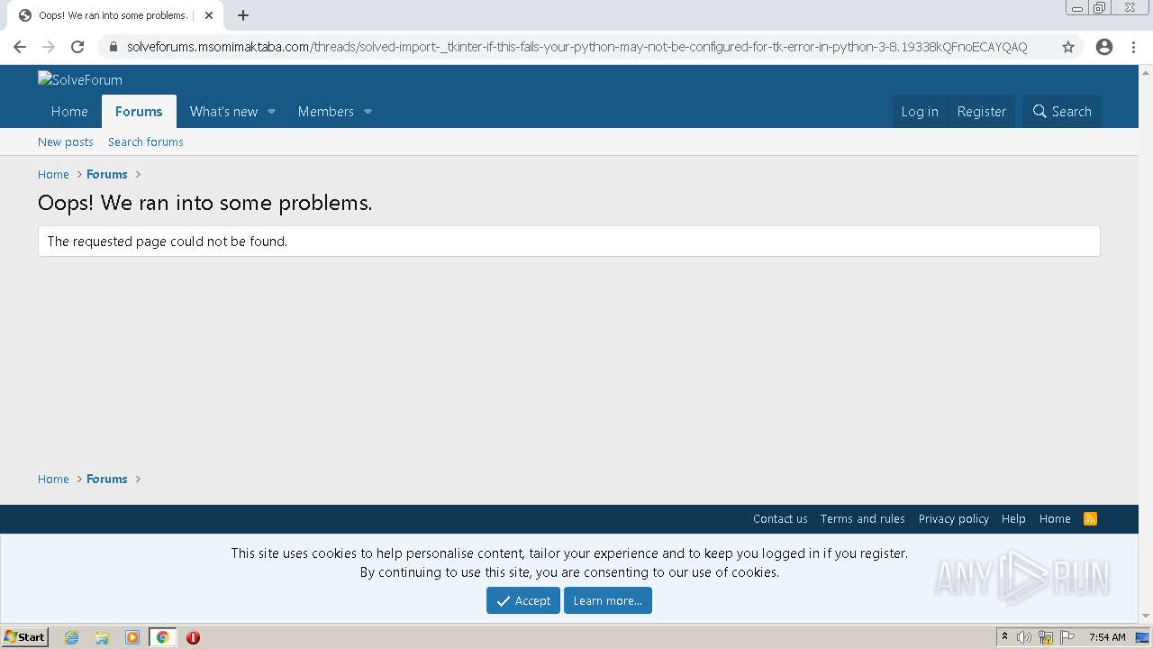Show hidden system tray icons
1153x649 pixels.
point(1004,637)
